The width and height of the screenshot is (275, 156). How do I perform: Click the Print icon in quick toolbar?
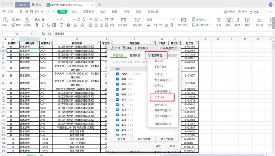[x=32, y=12]
